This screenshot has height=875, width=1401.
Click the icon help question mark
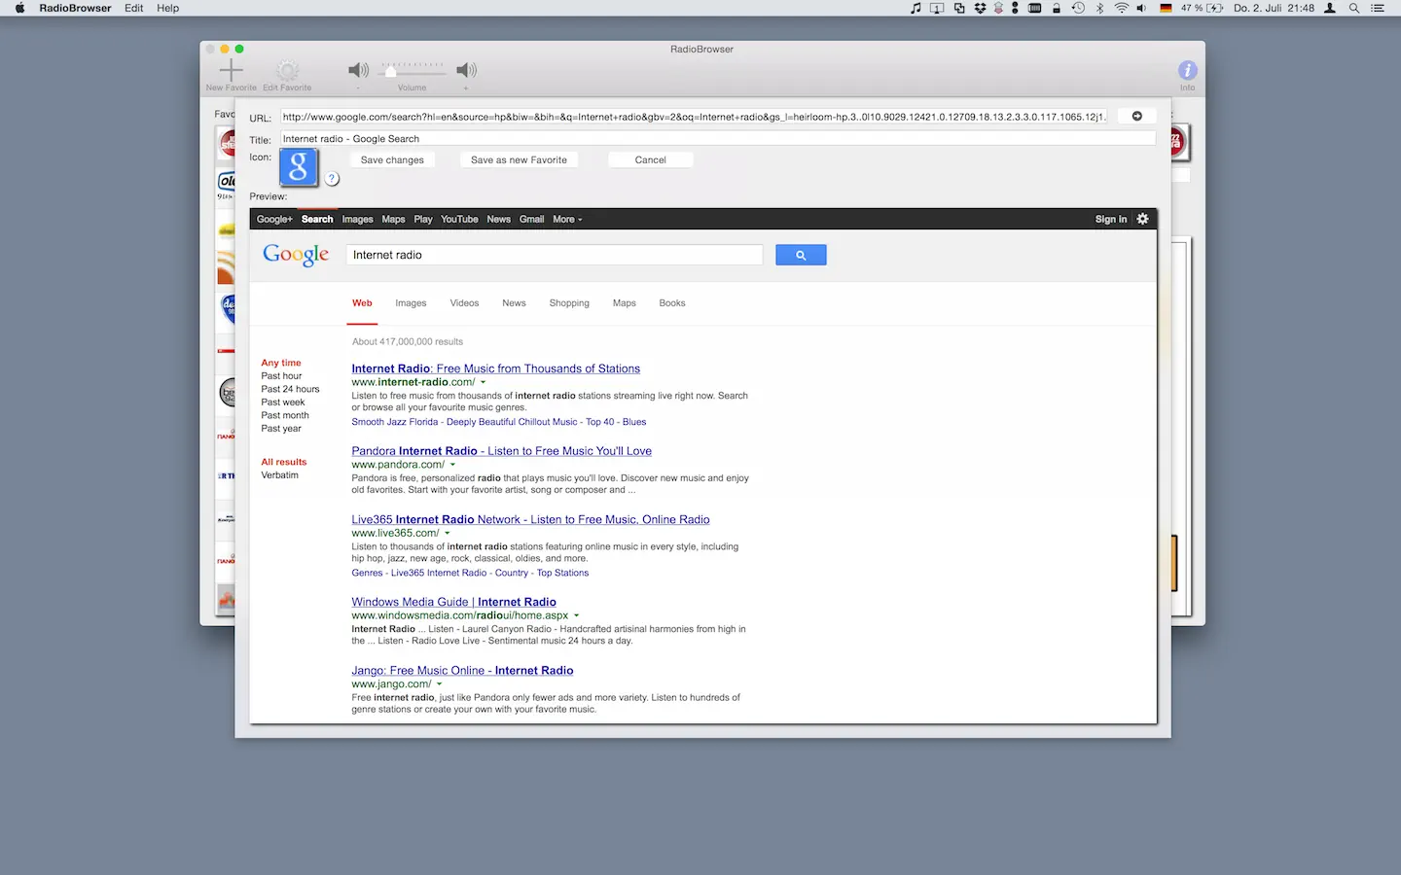[x=332, y=179]
